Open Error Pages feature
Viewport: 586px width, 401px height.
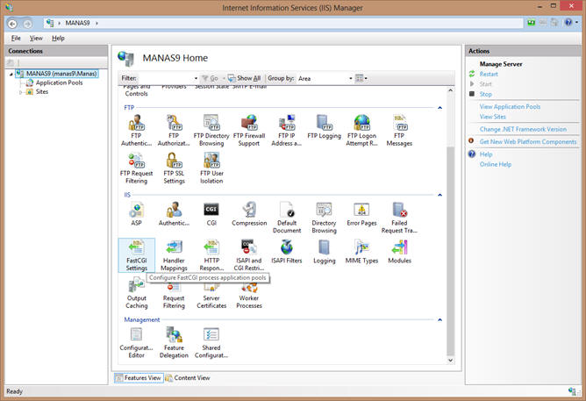click(361, 214)
